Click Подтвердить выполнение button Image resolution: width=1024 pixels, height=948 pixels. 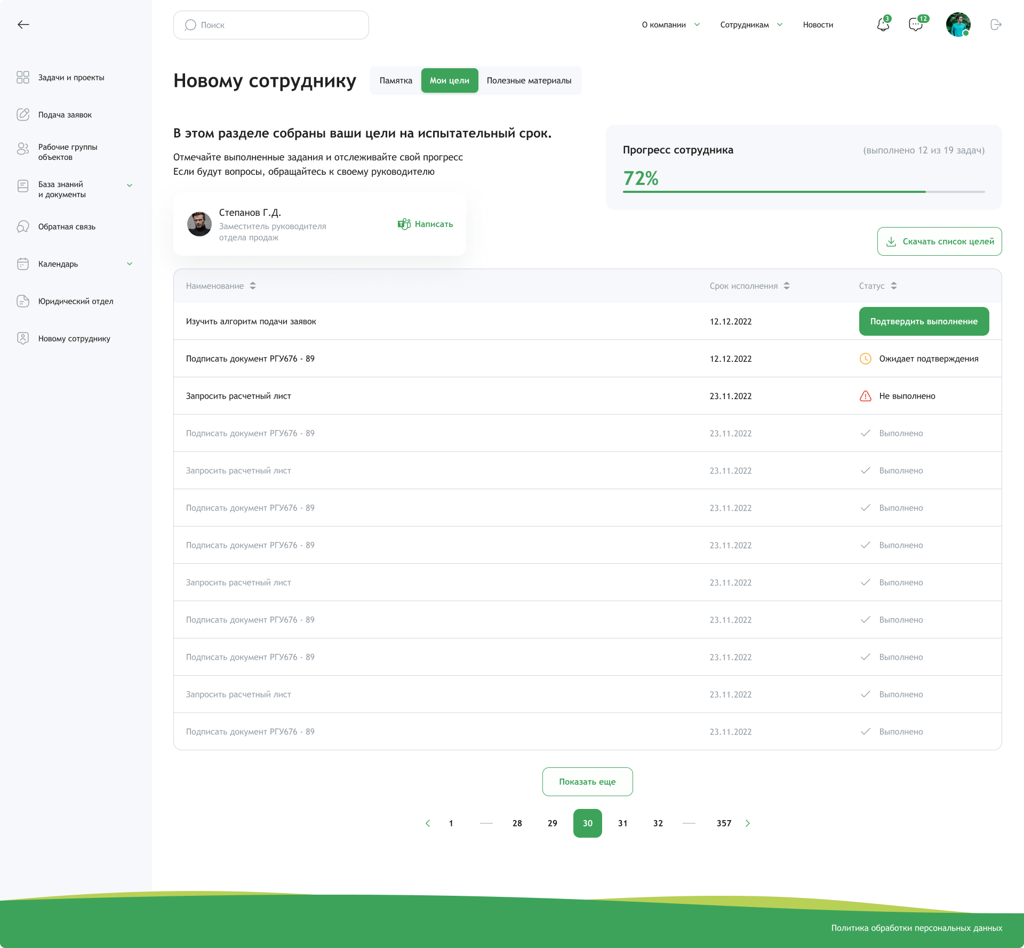tap(924, 321)
